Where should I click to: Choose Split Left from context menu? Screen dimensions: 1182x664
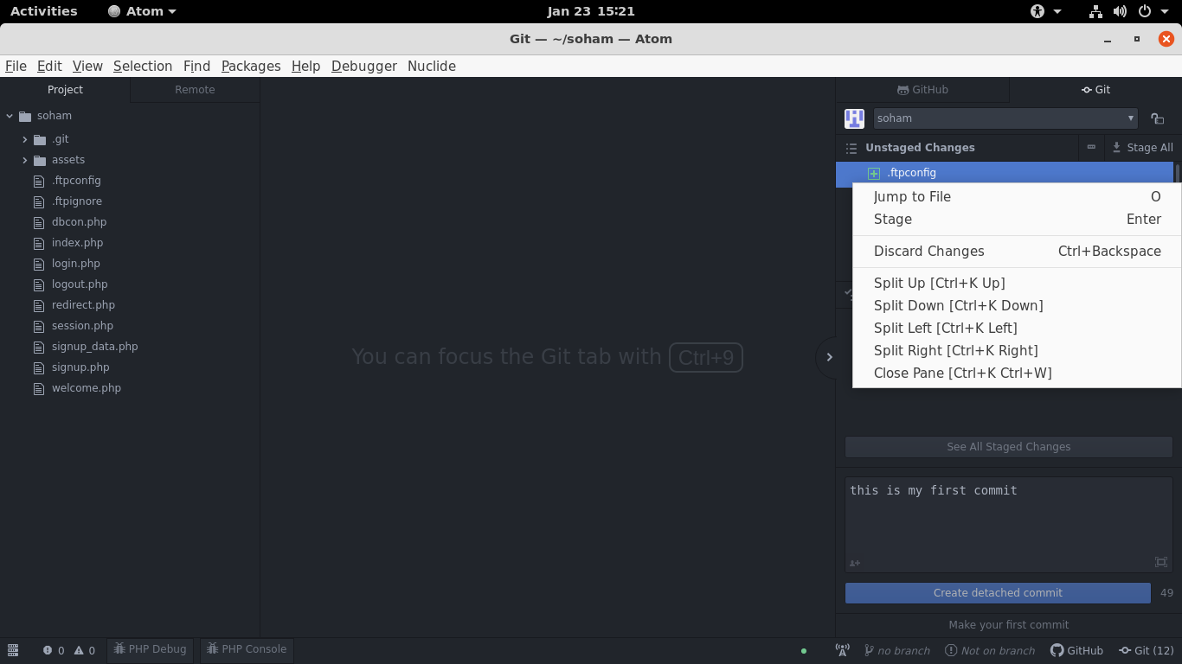[1017, 329]
